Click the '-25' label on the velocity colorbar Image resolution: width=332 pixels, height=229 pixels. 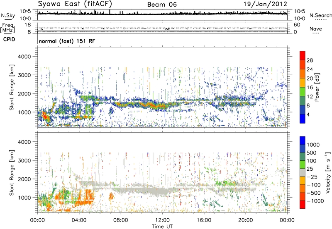(x=312, y=177)
